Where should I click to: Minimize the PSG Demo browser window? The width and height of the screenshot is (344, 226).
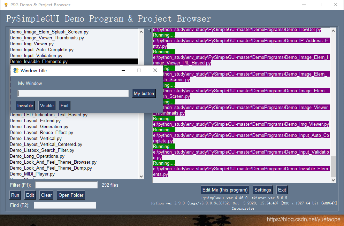(304, 5)
